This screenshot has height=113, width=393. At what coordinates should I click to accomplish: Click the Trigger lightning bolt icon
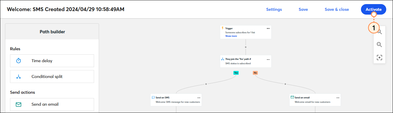[223, 28]
